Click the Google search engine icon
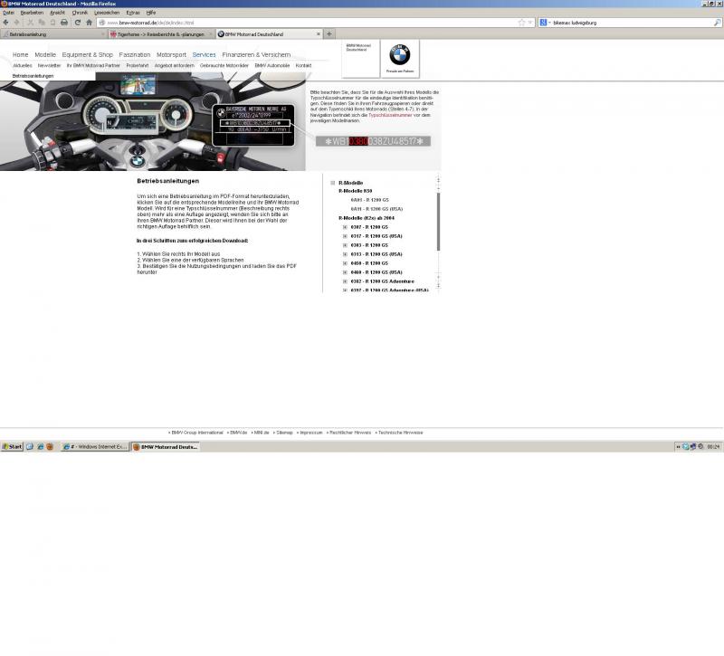 pos(544,22)
